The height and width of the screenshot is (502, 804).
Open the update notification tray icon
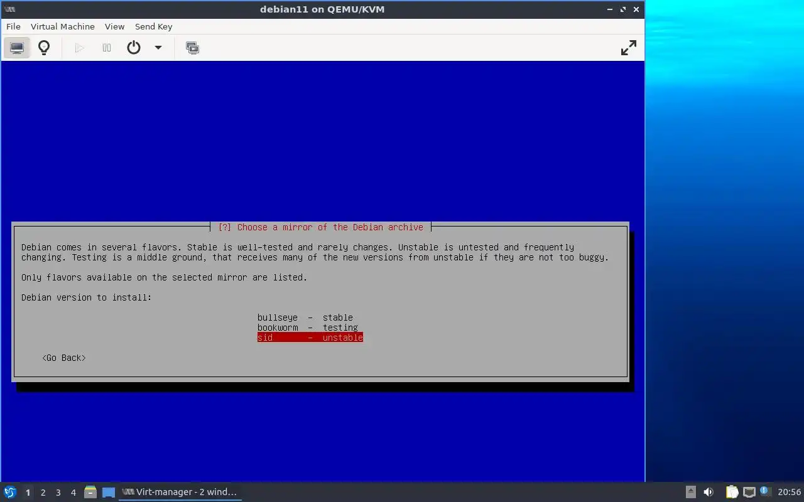click(764, 491)
